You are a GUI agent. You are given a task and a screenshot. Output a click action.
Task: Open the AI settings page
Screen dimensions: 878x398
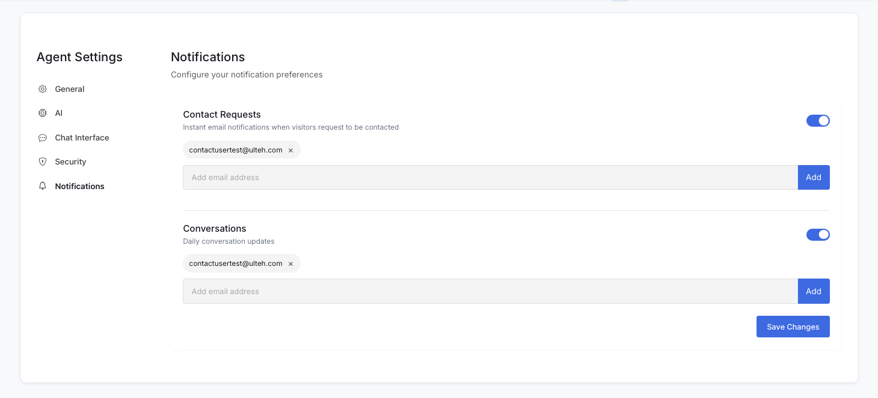(58, 113)
